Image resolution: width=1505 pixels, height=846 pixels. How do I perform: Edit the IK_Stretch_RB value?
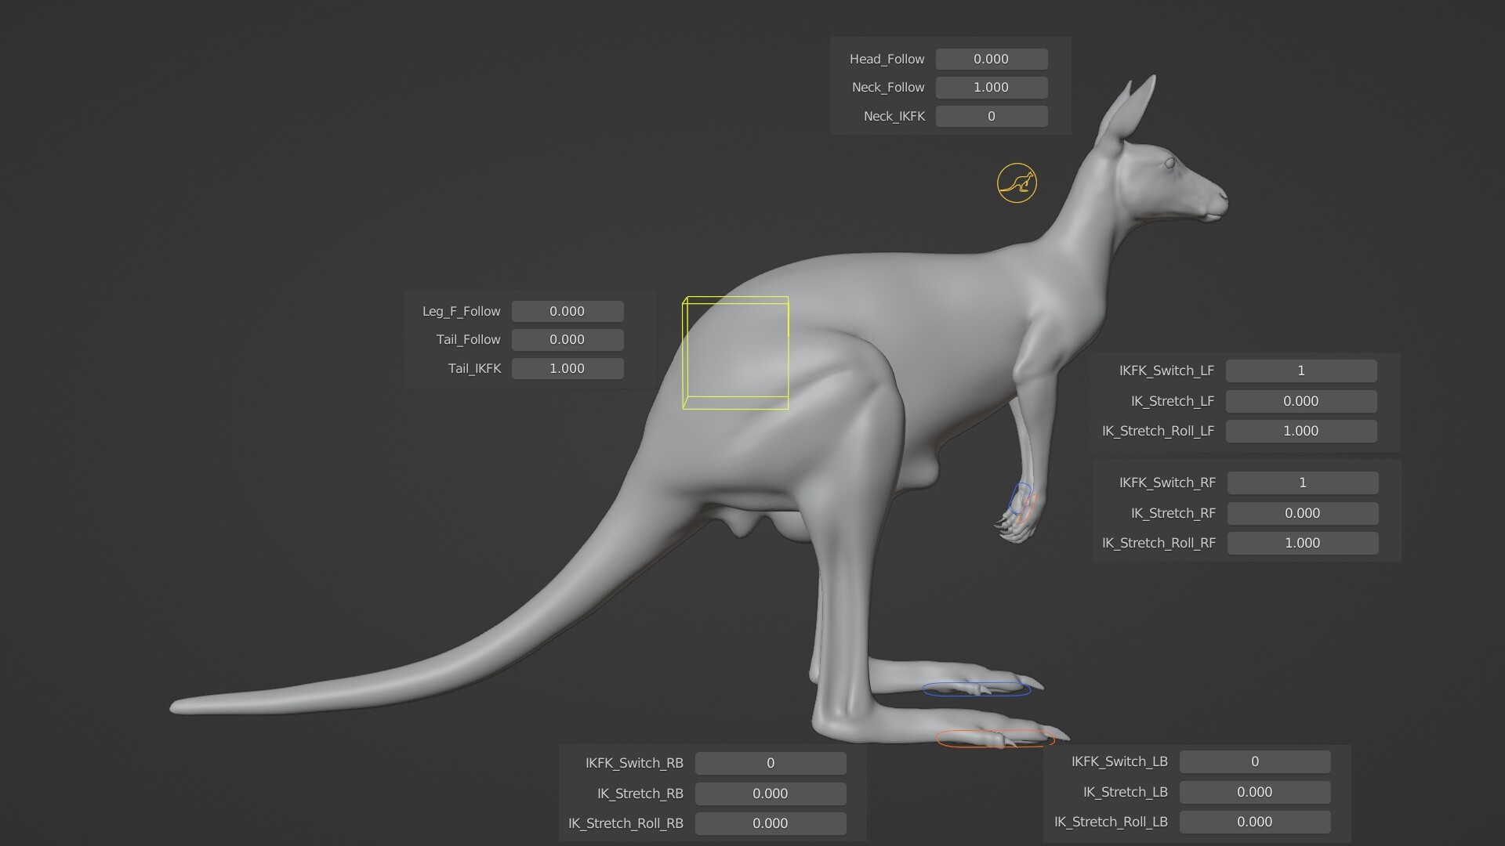pyautogui.click(x=770, y=794)
